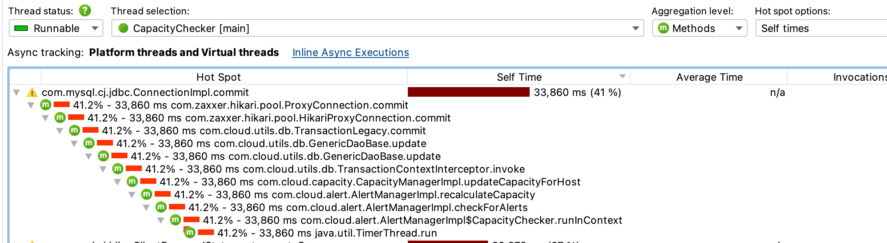This screenshot has height=243, width=887.
Task: Click method icon of ProxyConnection.commit row
Action: [46, 105]
